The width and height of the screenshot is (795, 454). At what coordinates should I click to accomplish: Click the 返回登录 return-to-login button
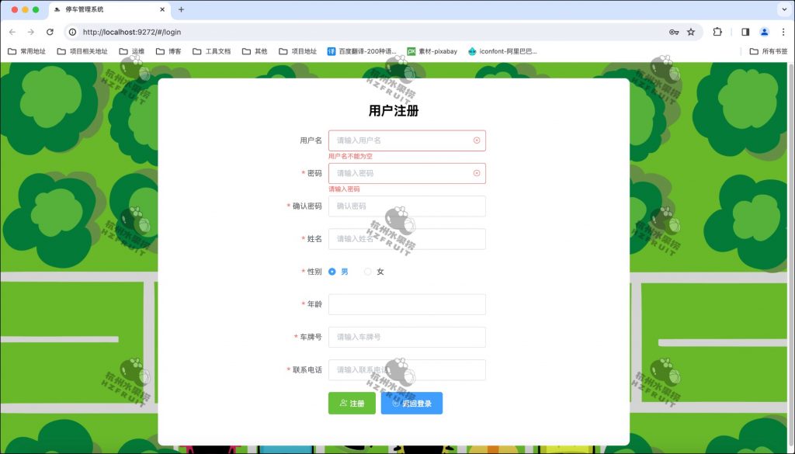point(411,403)
